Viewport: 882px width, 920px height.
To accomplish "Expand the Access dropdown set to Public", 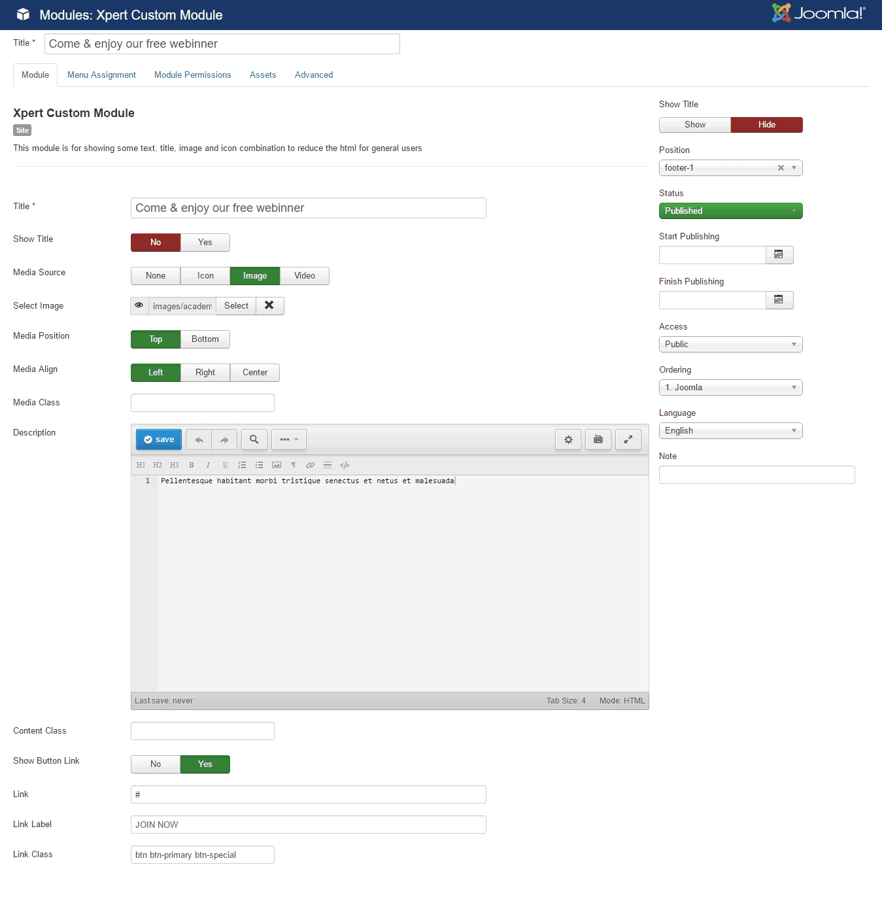I will coord(730,345).
